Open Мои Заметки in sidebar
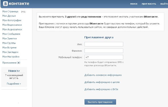The width and height of the screenshot is (168, 107). coord(9,39)
